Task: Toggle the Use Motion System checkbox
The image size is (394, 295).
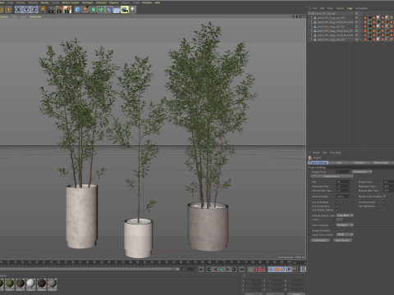Action: [337, 211]
